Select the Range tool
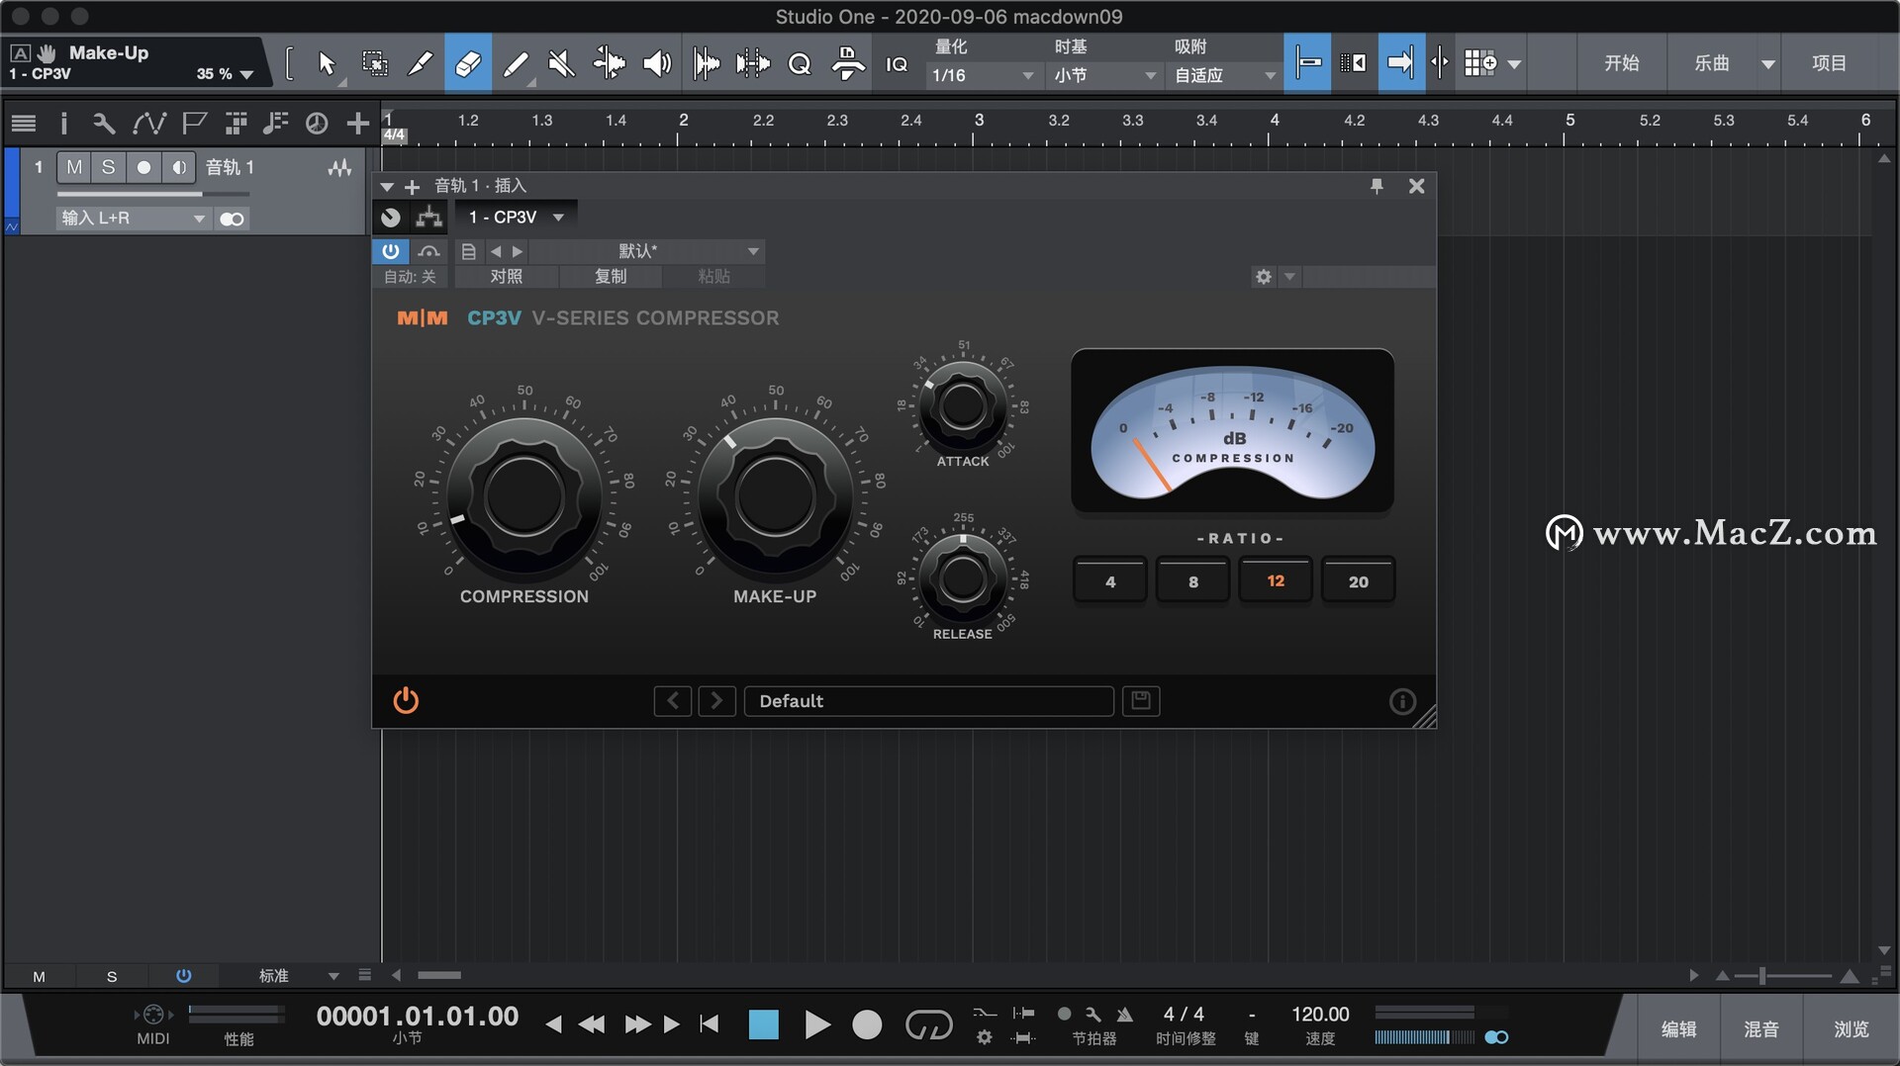 374,63
